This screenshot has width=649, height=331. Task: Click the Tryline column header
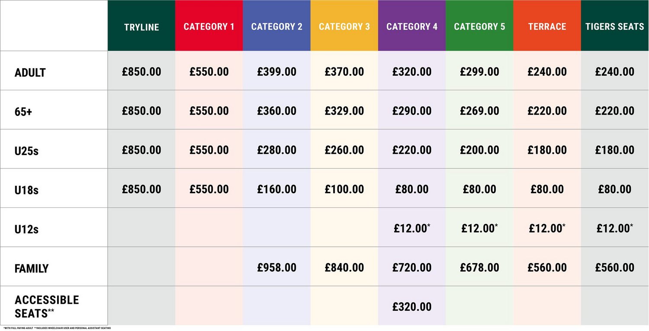pos(141,26)
